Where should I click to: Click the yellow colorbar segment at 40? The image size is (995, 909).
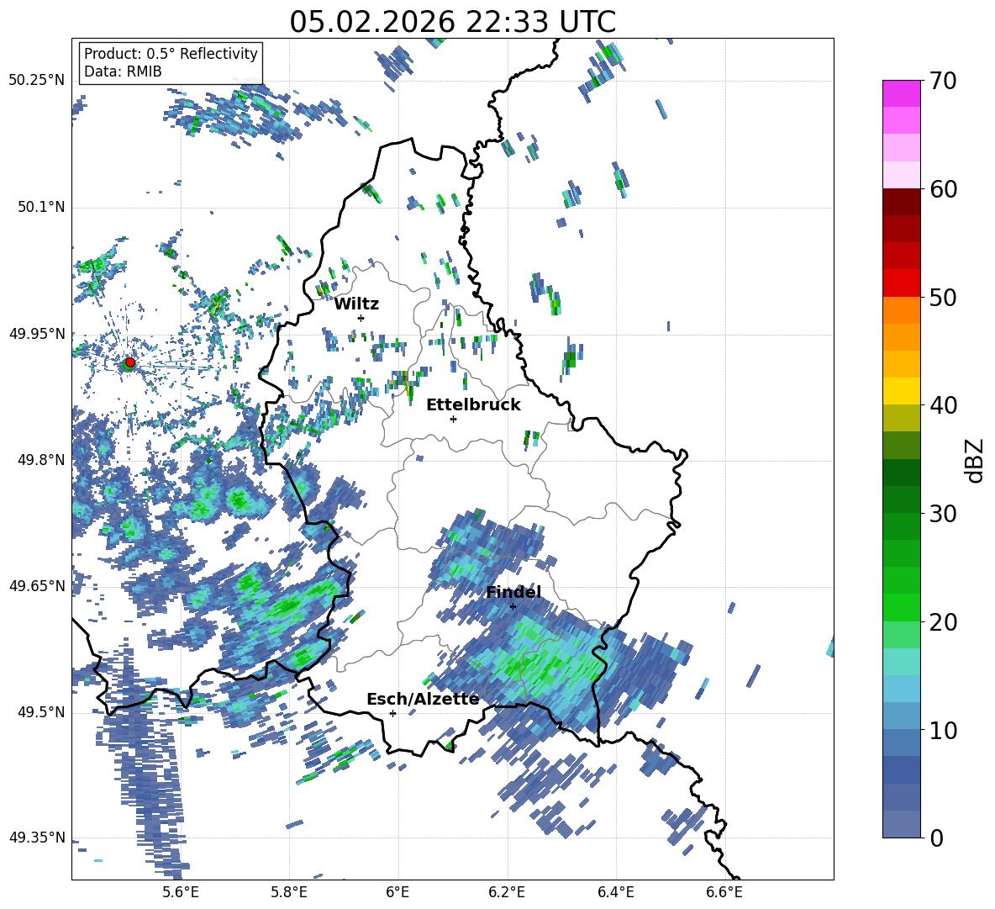tap(901, 391)
